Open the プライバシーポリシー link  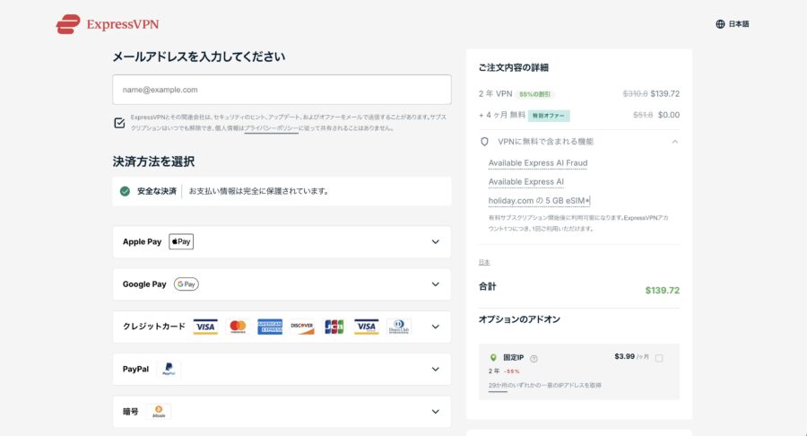(x=271, y=128)
